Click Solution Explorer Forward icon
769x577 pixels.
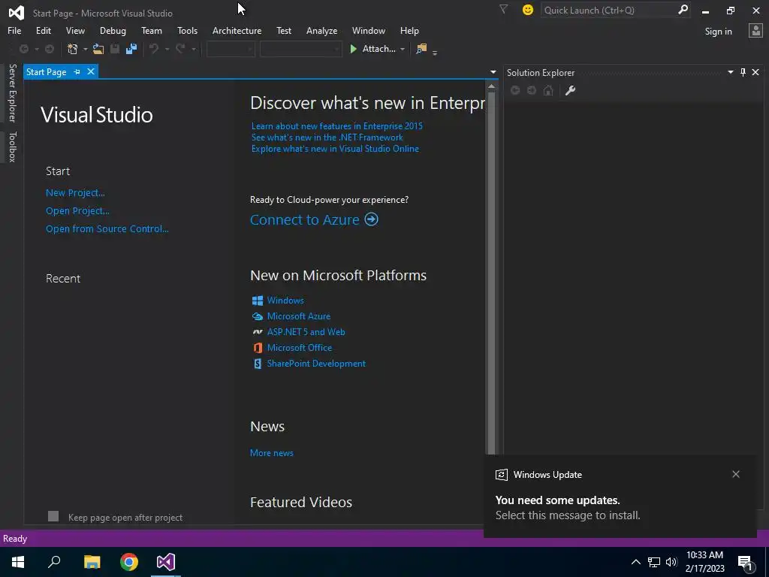[532, 90]
